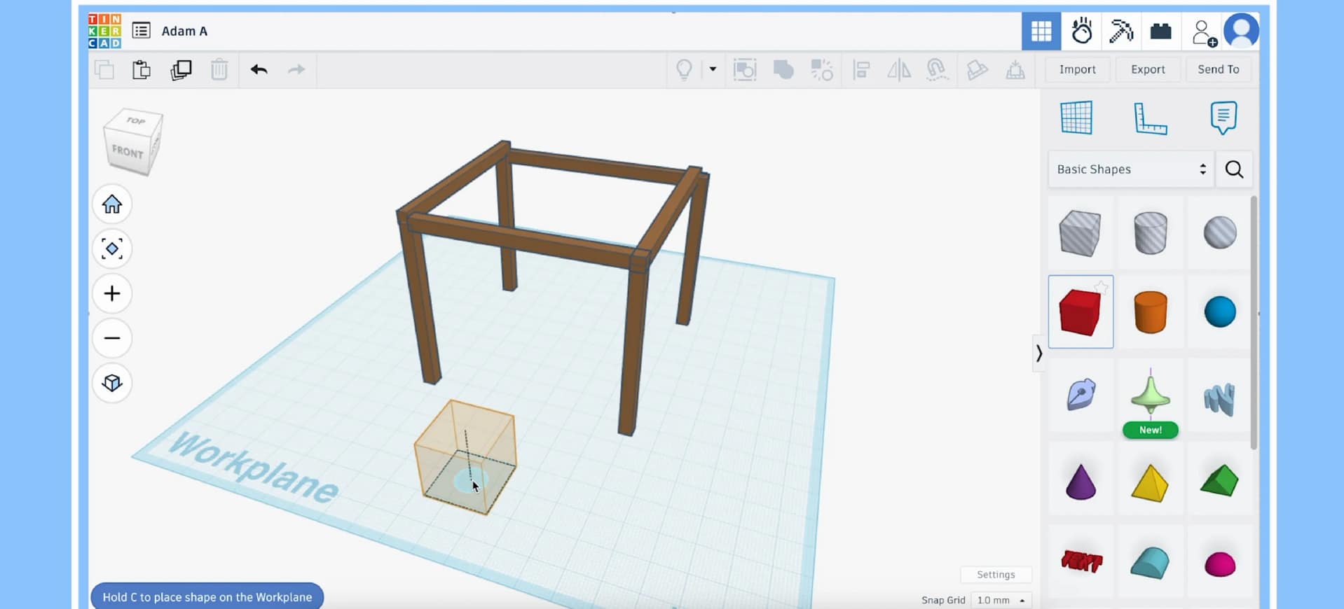
Task: Click the invite people icon
Action: point(1204,32)
